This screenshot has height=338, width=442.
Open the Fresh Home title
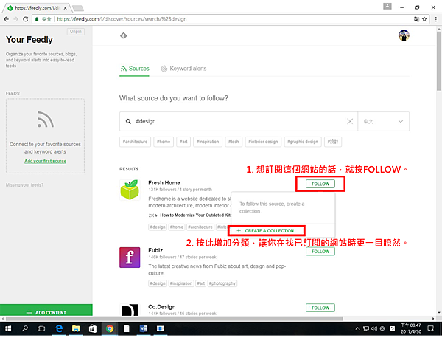(x=164, y=183)
